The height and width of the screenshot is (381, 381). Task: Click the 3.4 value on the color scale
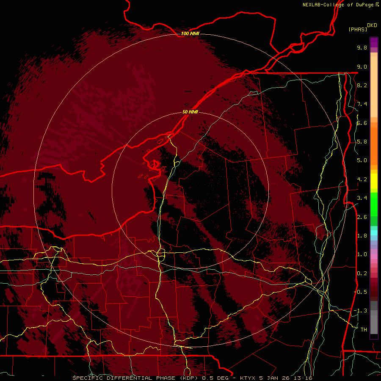point(362,198)
